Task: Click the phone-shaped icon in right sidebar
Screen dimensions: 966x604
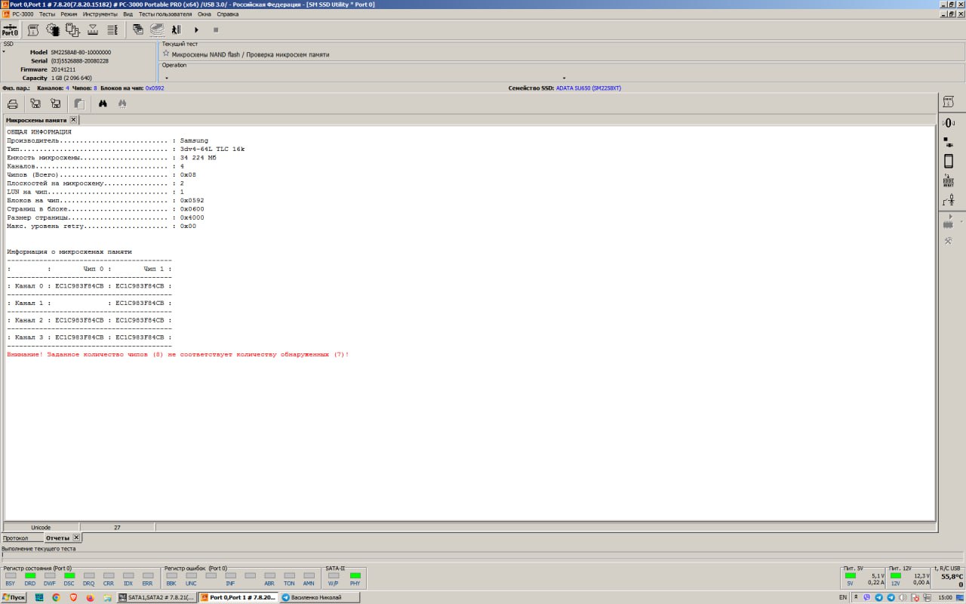Action: tap(949, 161)
